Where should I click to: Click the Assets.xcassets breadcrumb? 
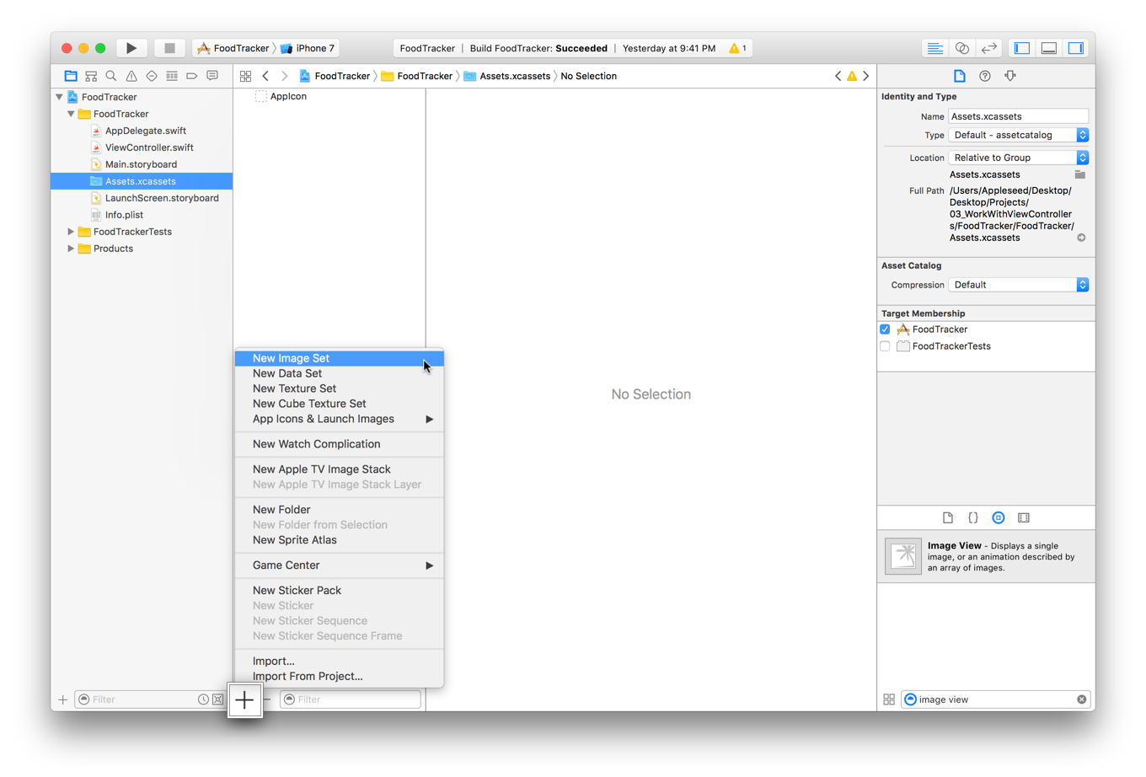[507, 76]
